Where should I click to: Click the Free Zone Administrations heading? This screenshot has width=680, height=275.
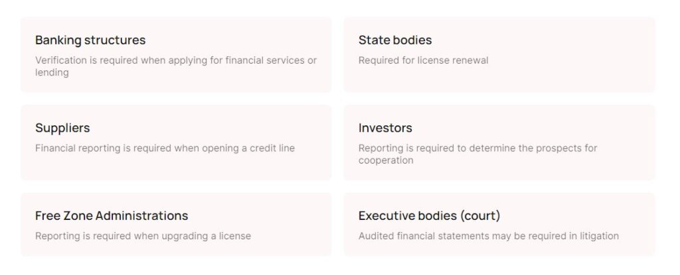click(112, 216)
